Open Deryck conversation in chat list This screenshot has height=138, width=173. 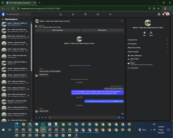click(x=15, y=115)
